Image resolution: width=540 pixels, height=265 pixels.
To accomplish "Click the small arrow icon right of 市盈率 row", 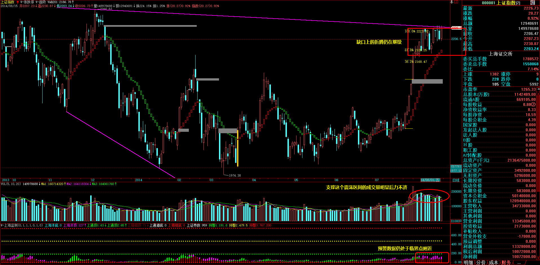I will [x=538, y=89].
